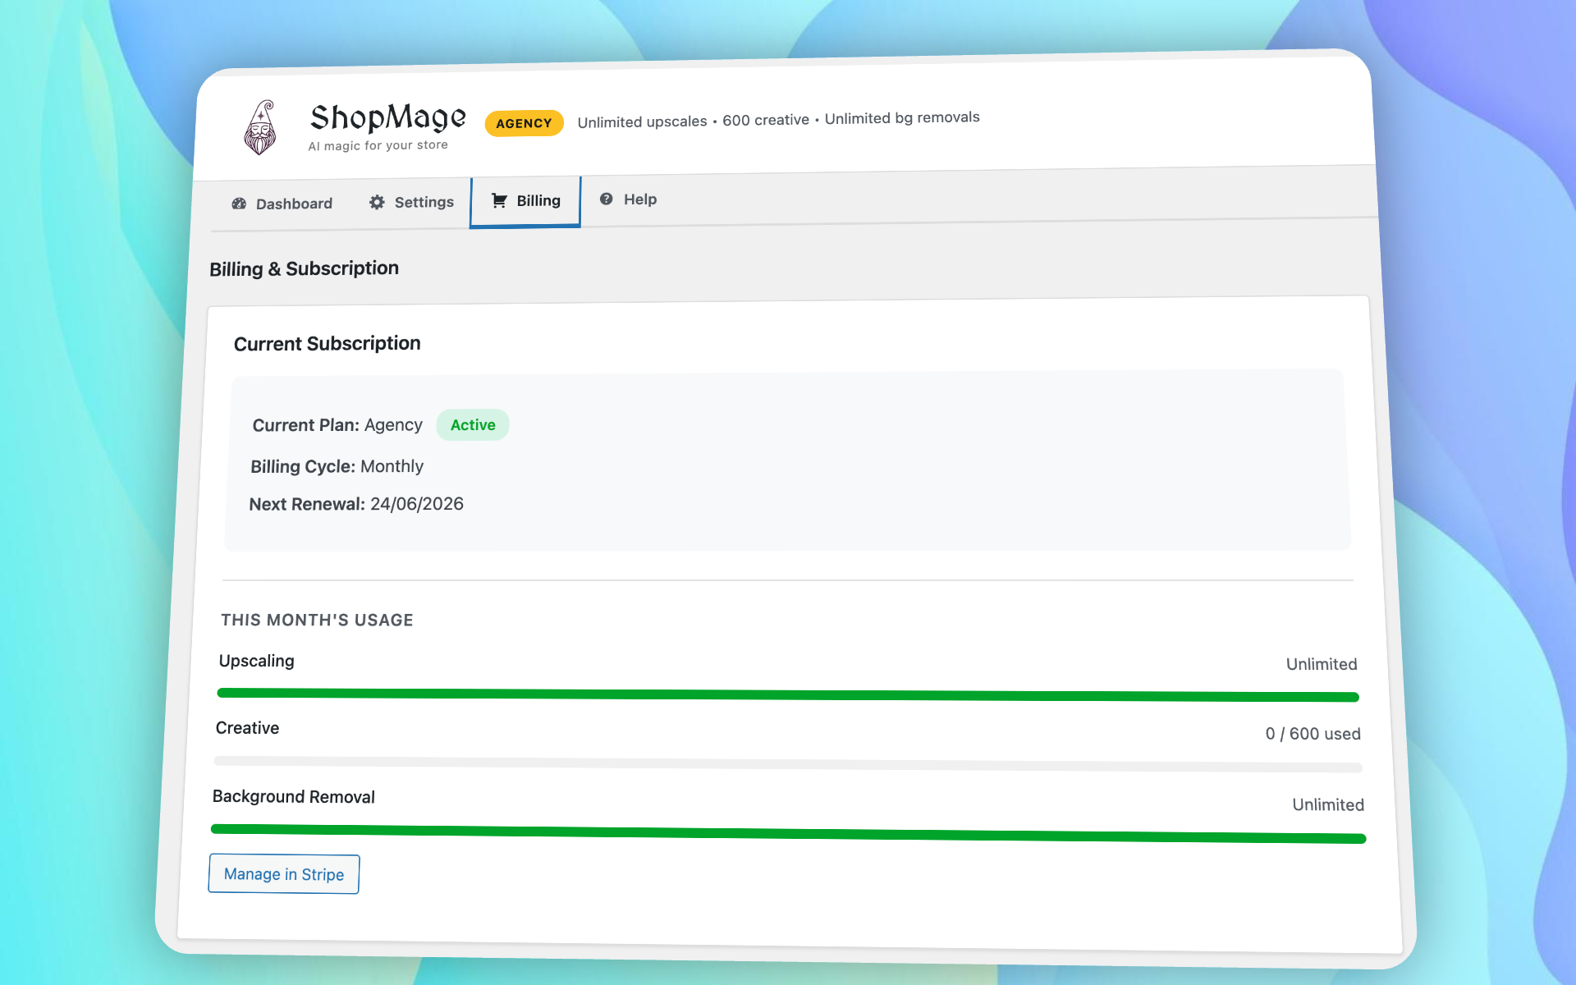Click the 'Unlimited bg removals' header text
The image size is (1576, 985).
point(902,117)
